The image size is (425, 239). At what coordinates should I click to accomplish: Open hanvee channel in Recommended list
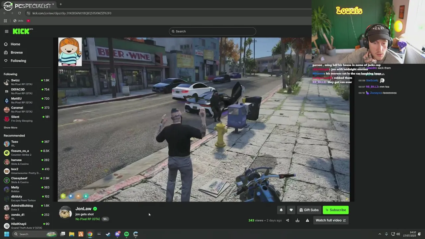click(27, 162)
